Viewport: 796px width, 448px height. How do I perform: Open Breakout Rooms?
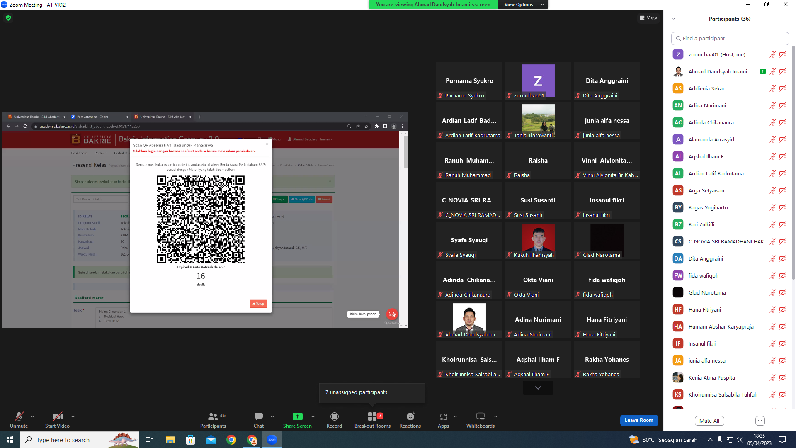(372, 420)
